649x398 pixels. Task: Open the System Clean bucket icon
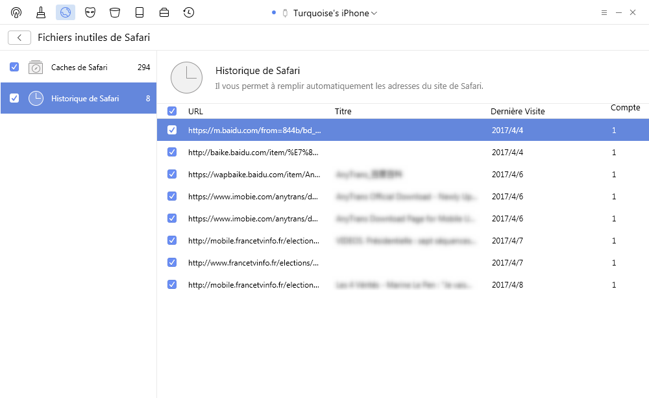(115, 12)
